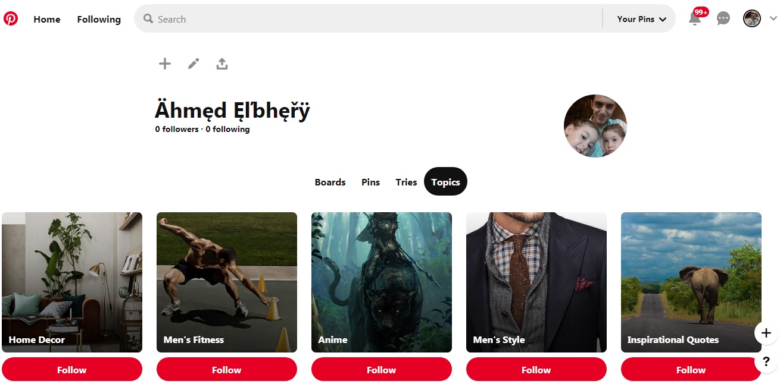Image resolution: width=780 pixels, height=384 pixels.
Task: Go to Following in top navigation
Action: [x=99, y=20]
